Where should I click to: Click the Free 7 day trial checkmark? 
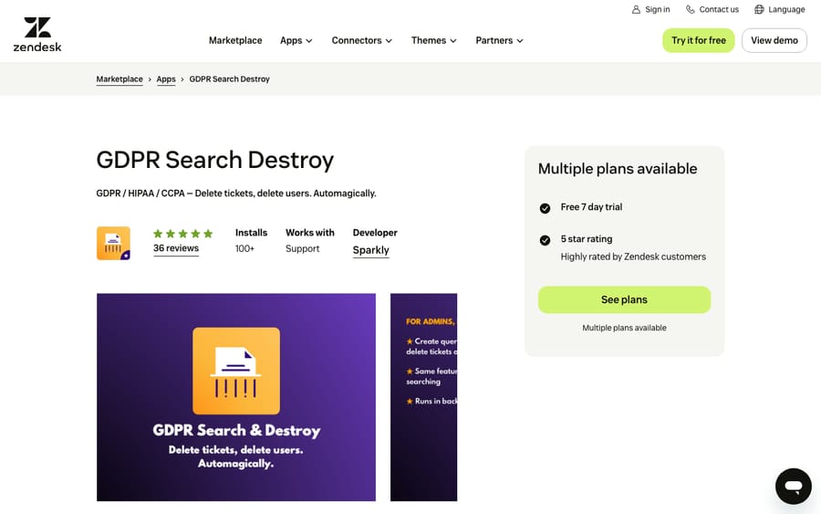[545, 208]
